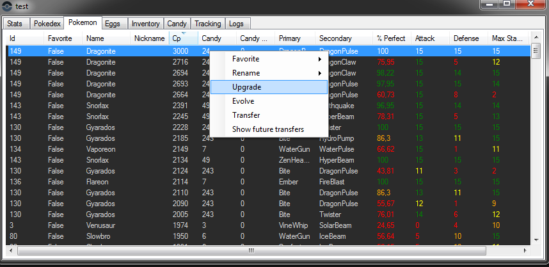549x267 pixels.
Task: Click the FireBlast secondary move cell
Action: (331, 182)
